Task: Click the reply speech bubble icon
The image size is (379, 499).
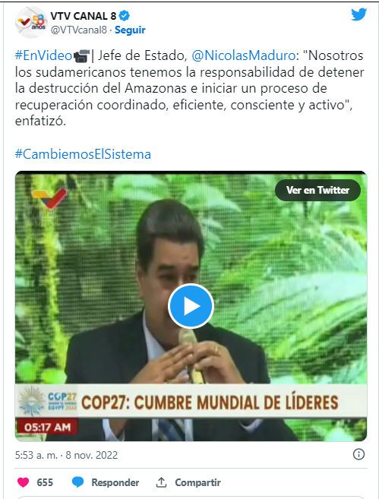Action: point(77,482)
